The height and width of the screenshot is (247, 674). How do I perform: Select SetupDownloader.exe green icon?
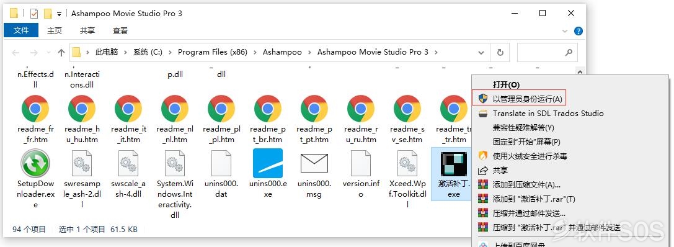click(x=35, y=163)
